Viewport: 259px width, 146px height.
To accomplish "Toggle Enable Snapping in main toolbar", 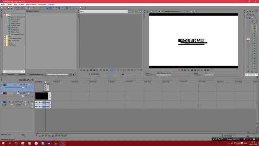I will click(x=47, y=8).
